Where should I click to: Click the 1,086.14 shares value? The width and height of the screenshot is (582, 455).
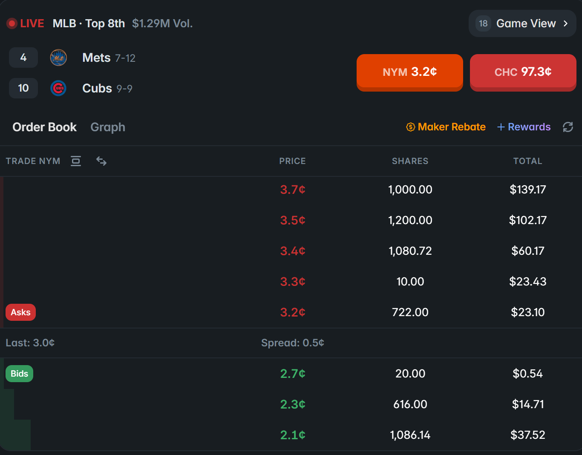[410, 435]
